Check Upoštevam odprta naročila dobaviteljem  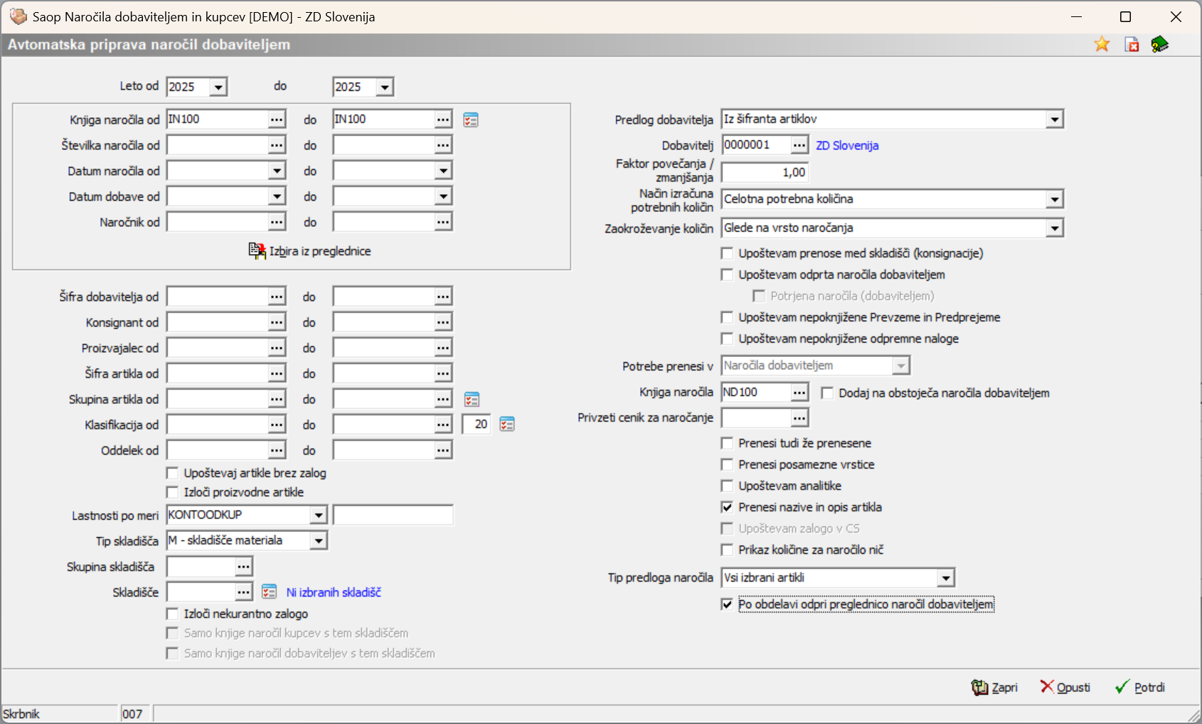click(727, 275)
